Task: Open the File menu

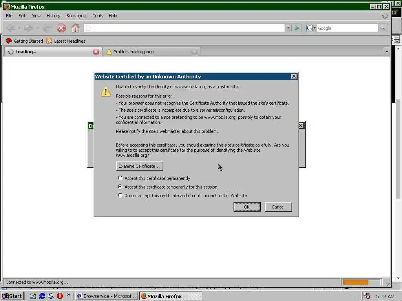Action: (x=9, y=16)
